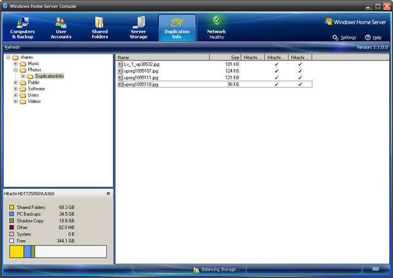Click the Refresh command
The width and height of the screenshot is (393, 278).
tap(12, 47)
